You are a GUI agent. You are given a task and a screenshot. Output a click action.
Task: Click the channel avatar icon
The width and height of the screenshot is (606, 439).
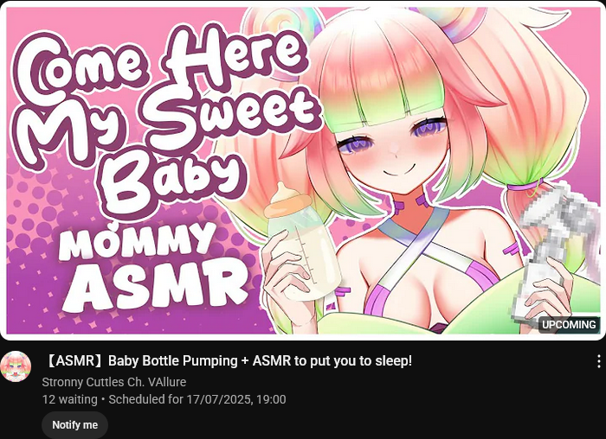pyautogui.click(x=16, y=366)
